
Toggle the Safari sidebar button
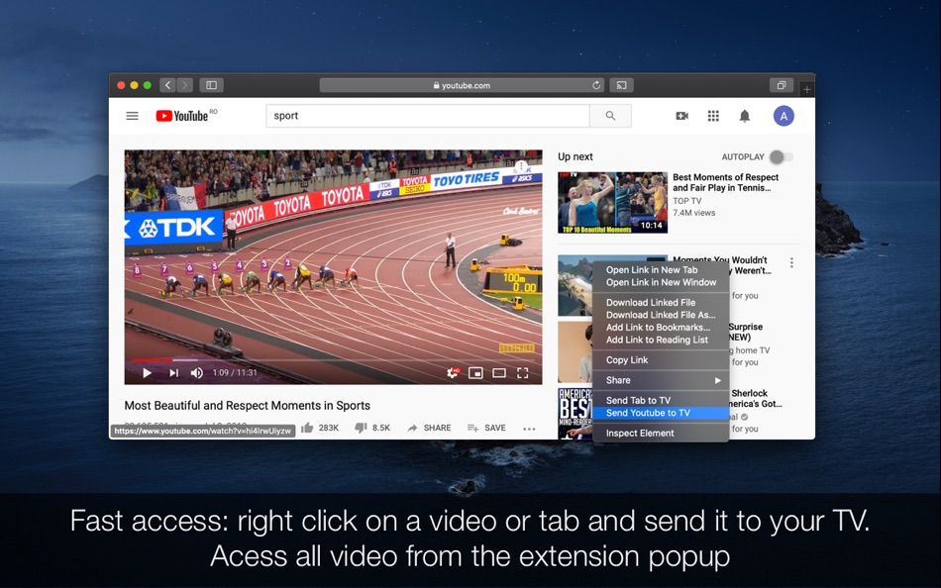pos(211,85)
